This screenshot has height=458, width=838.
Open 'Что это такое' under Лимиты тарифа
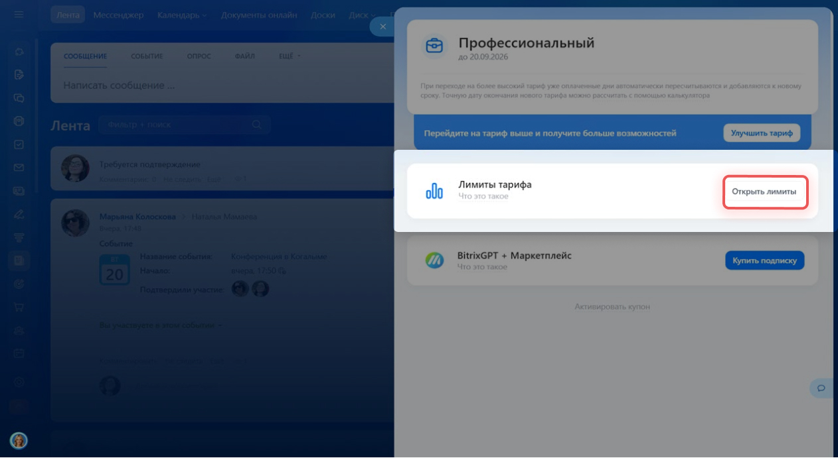pos(483,197)
